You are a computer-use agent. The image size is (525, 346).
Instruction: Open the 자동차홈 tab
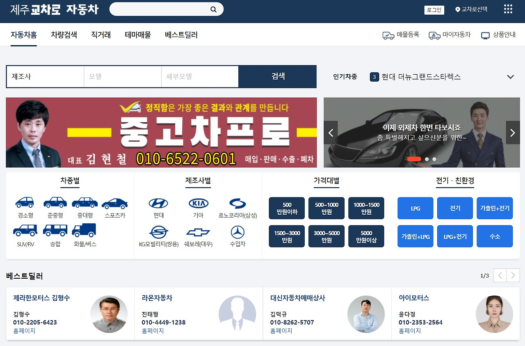24,35
